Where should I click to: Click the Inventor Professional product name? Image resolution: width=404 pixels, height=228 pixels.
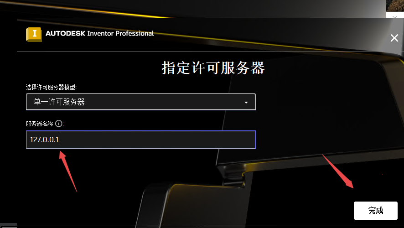[120, 33]
